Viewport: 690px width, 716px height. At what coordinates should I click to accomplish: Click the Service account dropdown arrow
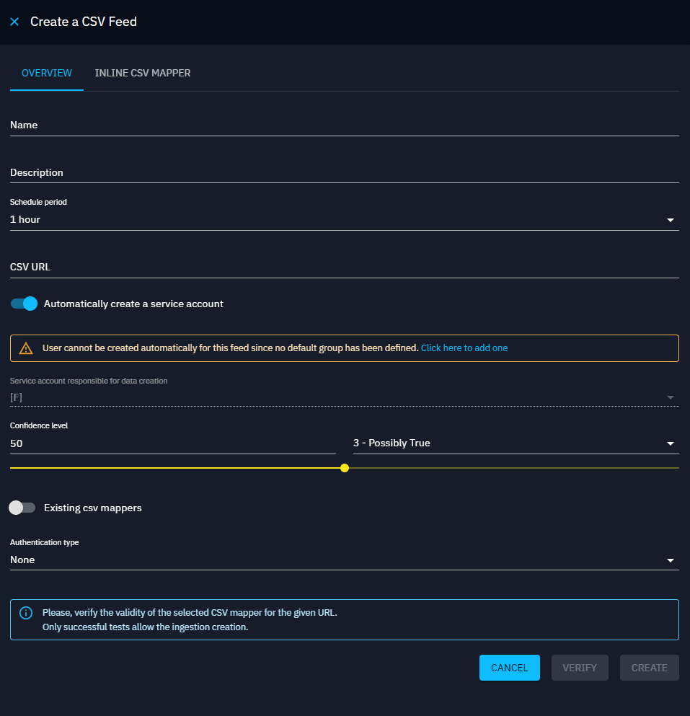tap(670, 397)
